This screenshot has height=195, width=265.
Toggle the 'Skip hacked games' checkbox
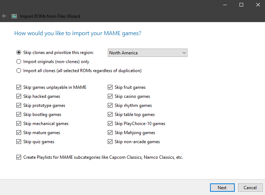click(19, 96)
